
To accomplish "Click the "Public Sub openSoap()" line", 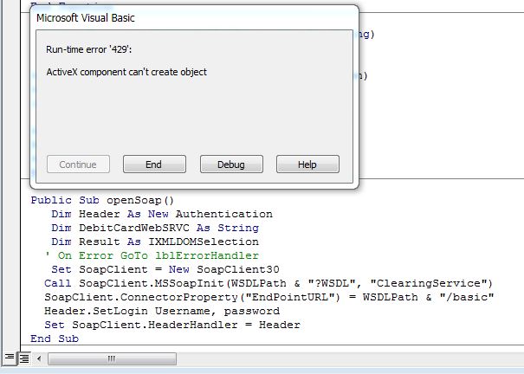I will (x=102, y=200).
